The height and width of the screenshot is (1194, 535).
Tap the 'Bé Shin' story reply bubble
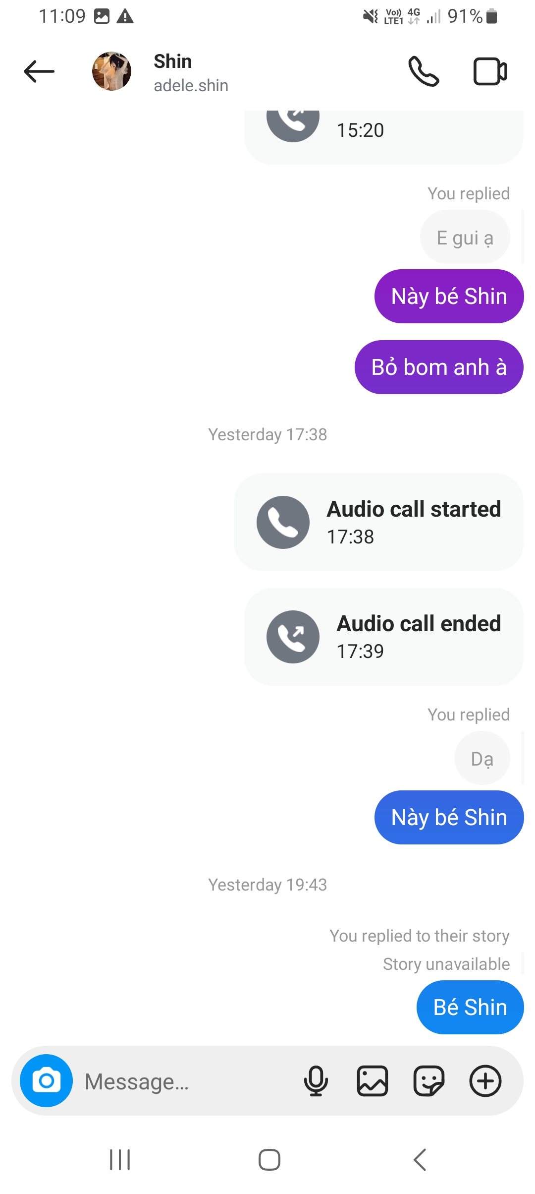click(x=470, y=1008)
